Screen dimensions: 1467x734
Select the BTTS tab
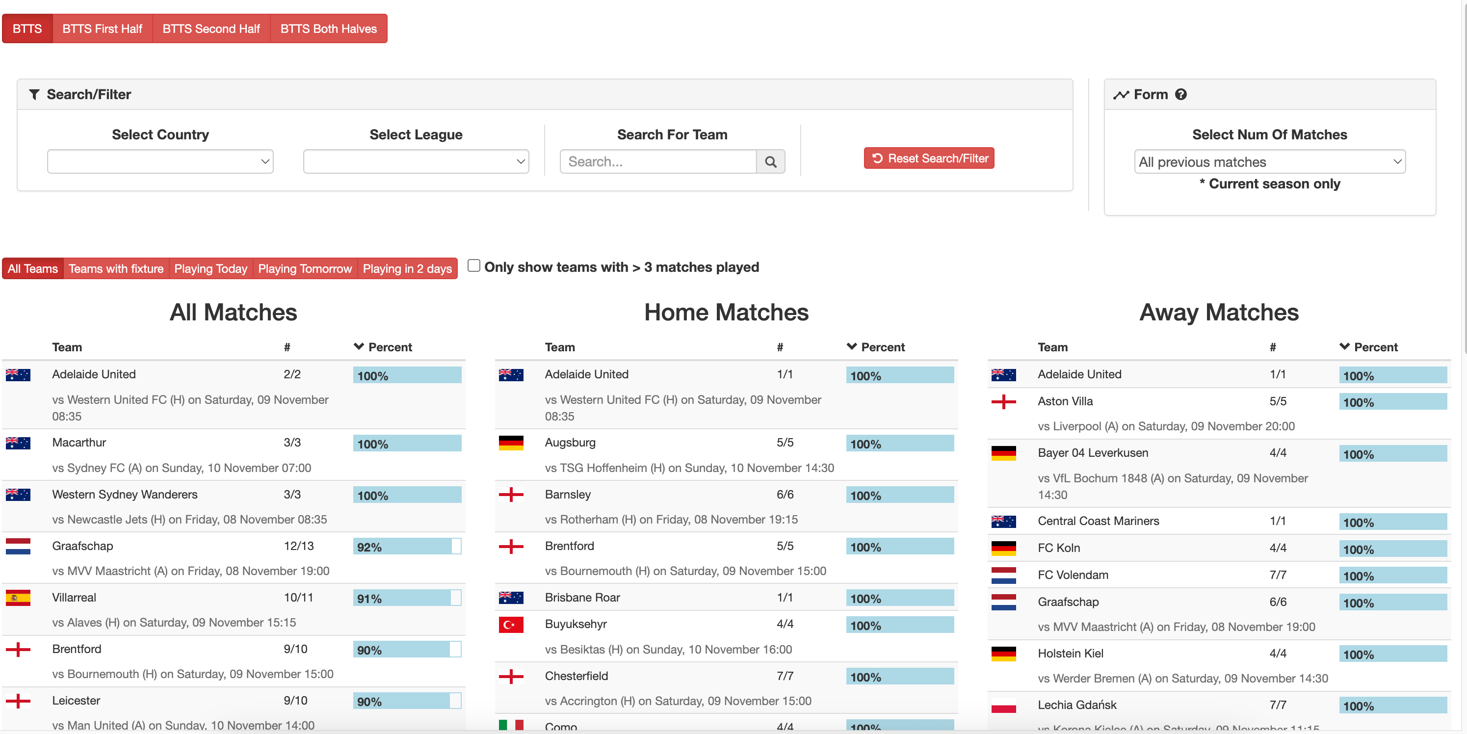[x=27, y=28]
